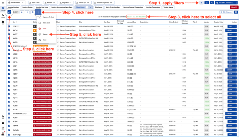Go to Home in sidebar

[3, 9]
